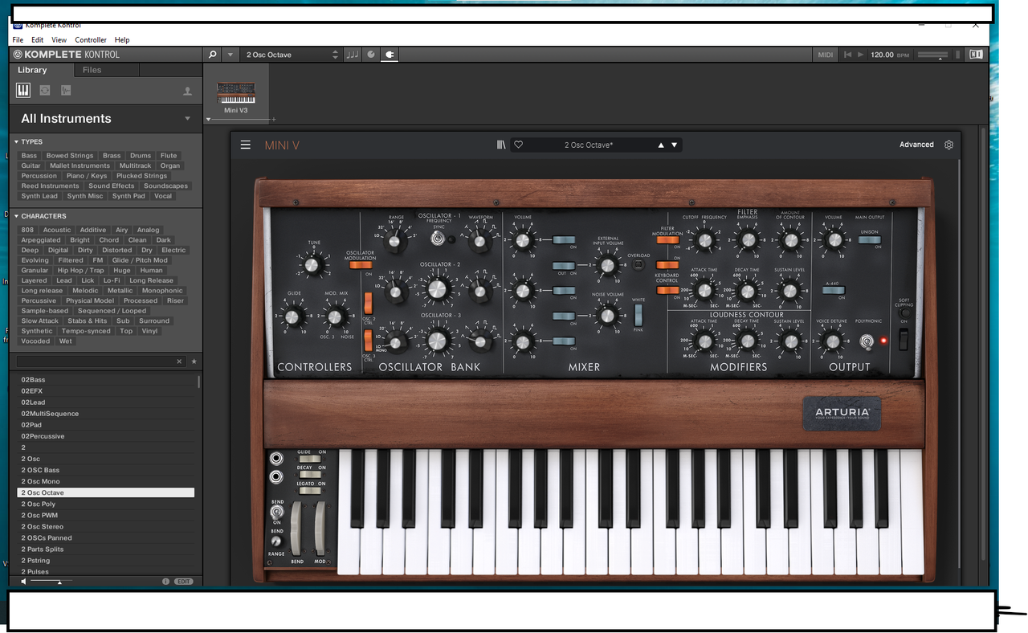This screenshot has height=633, width=1028.
Task: Select previous preset with up arrow
Action: click(x=661, y=145)
